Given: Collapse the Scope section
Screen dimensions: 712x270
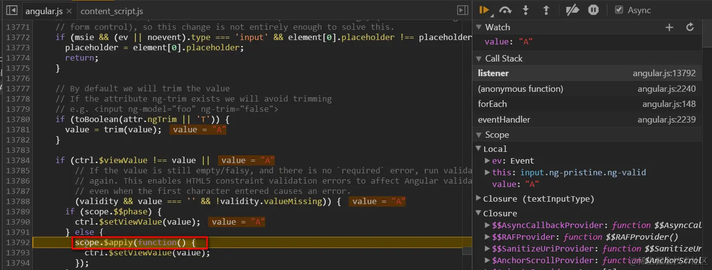Looking at the screenshot, I should (479, 135).
